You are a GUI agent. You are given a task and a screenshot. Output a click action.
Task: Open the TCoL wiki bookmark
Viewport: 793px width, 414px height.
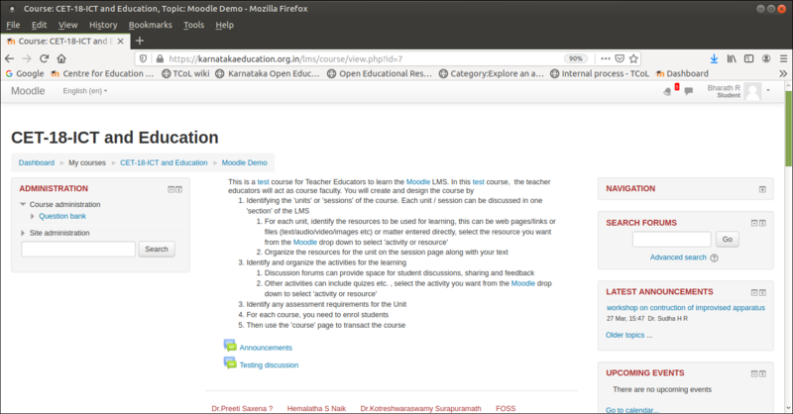[185, 74]
